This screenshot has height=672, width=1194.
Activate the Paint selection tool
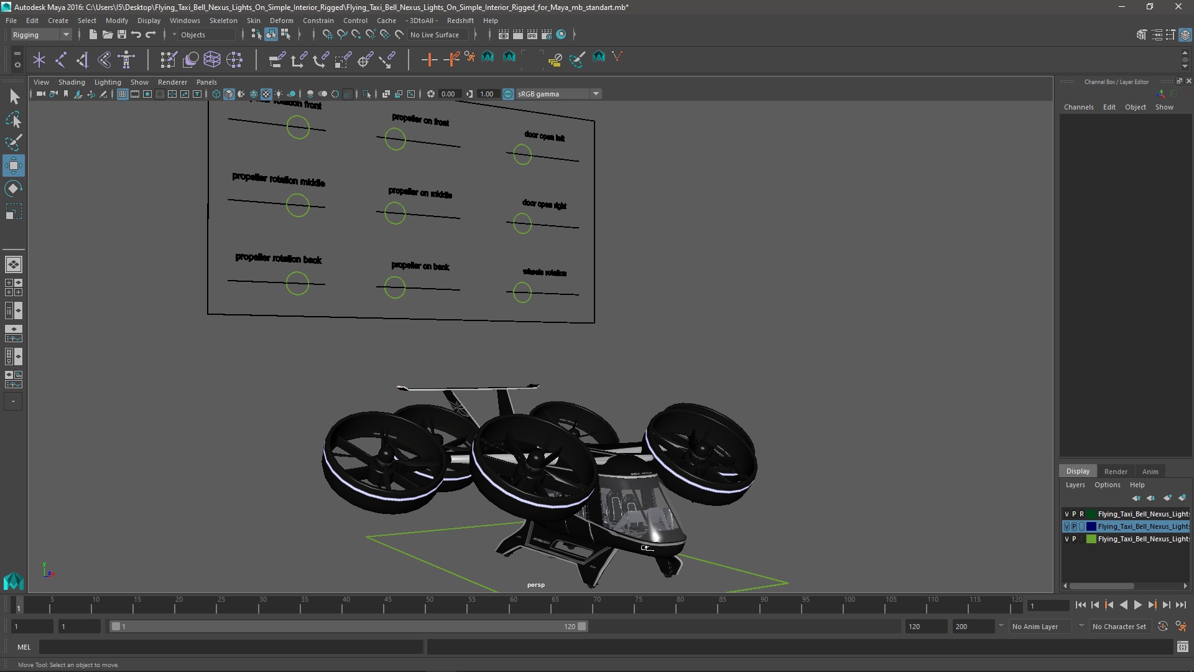tap(14, 142)
